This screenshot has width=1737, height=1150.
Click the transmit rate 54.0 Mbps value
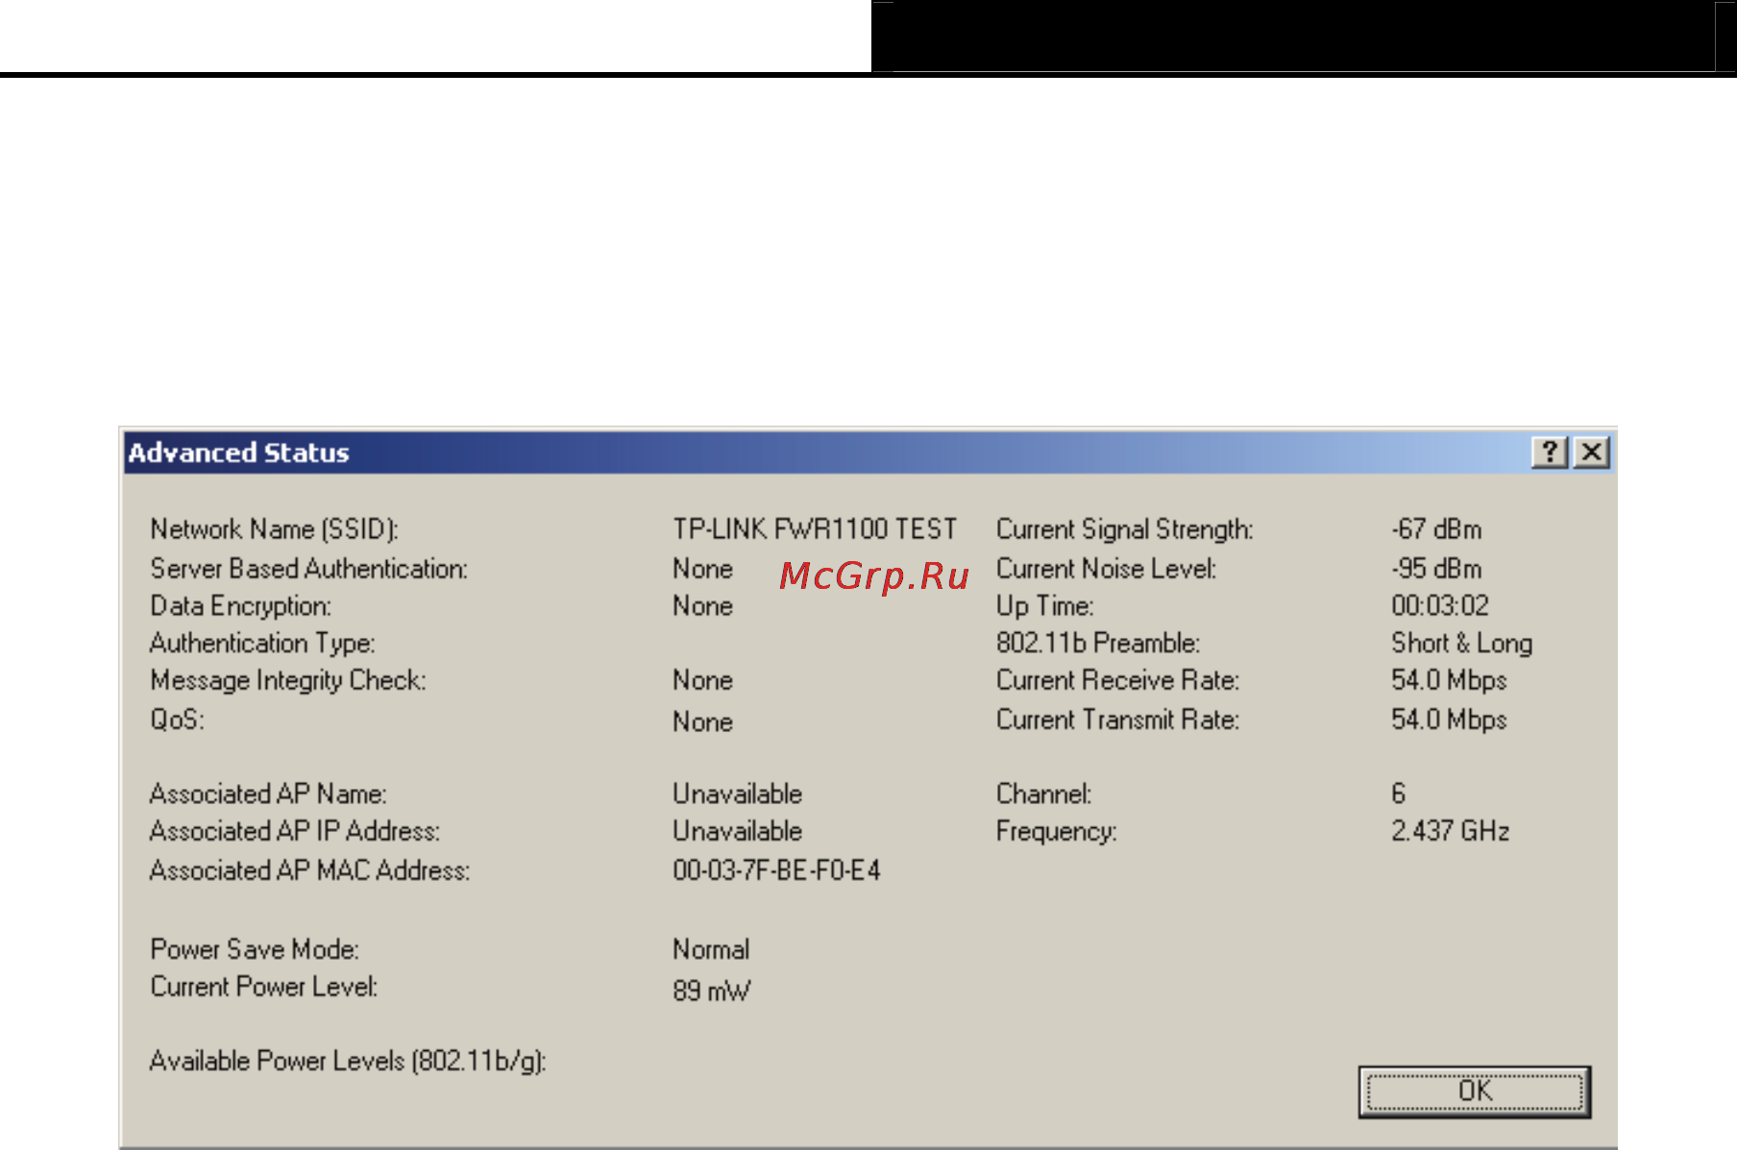pos(1449,720)
